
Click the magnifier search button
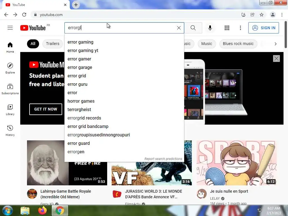(x=193, y=28)
